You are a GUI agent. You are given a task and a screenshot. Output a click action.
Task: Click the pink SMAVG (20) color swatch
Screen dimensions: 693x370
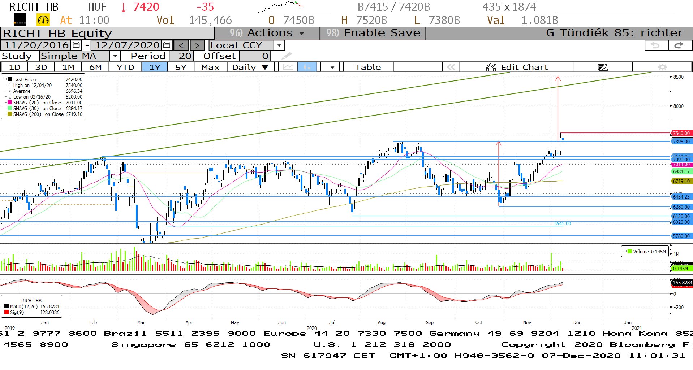click(x=10, y=103)
